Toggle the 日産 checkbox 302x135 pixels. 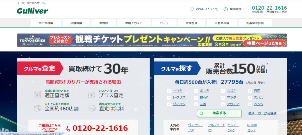[x=250, y=91]
